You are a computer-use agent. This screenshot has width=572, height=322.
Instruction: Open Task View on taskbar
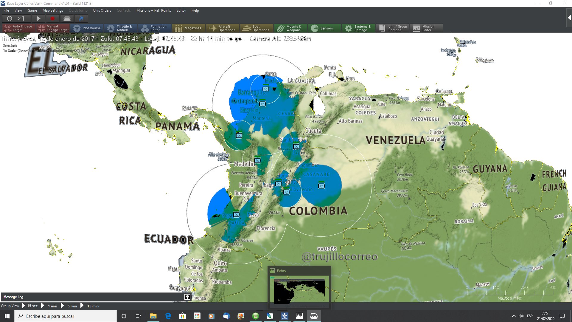point(138,316)
